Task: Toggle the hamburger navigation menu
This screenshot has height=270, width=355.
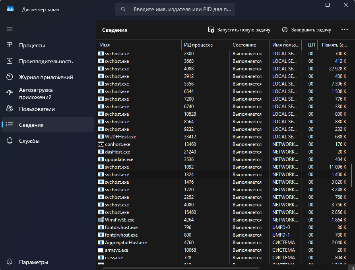Action: [10, 29]
